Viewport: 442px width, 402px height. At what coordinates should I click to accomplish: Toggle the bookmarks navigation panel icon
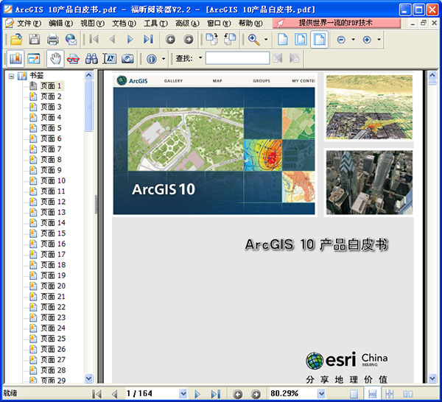click(x=15, y=59)
